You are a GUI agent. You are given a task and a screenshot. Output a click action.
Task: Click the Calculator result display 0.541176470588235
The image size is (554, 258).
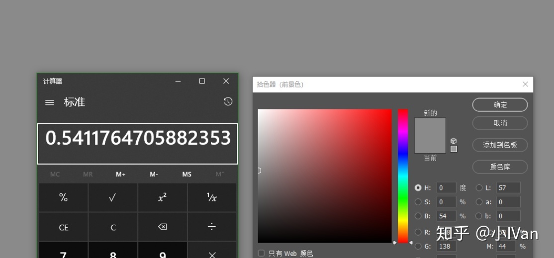(137, 144)
